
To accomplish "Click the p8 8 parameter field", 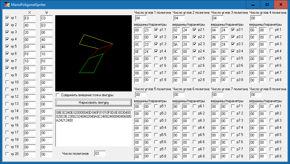I will pyautogui.click(x=263, y=157).
